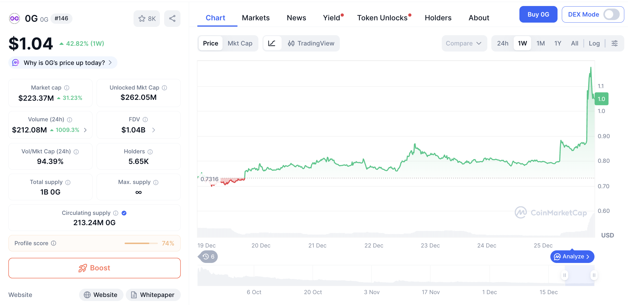This screenshot has width=628, height=305.
Task: Open the Compare dropdown
Action: point(464,43)
